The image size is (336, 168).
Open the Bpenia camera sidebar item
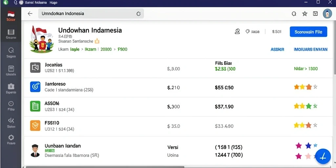tap(11, 89)
